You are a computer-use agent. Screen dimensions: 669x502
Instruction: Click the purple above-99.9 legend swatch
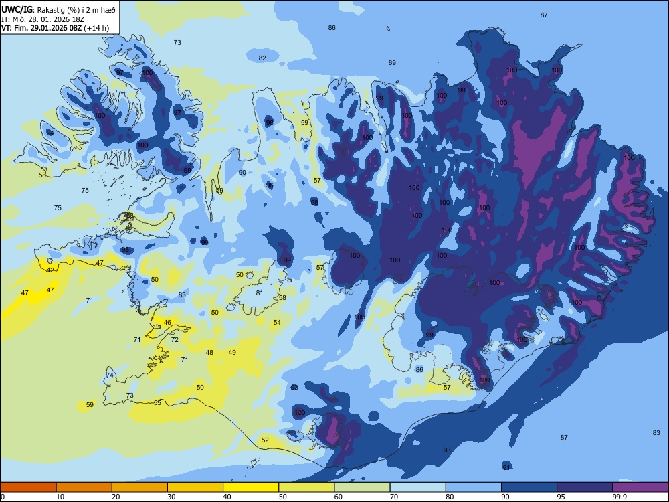640,487
